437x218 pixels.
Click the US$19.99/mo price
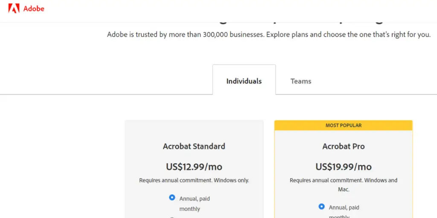[344, 166]
